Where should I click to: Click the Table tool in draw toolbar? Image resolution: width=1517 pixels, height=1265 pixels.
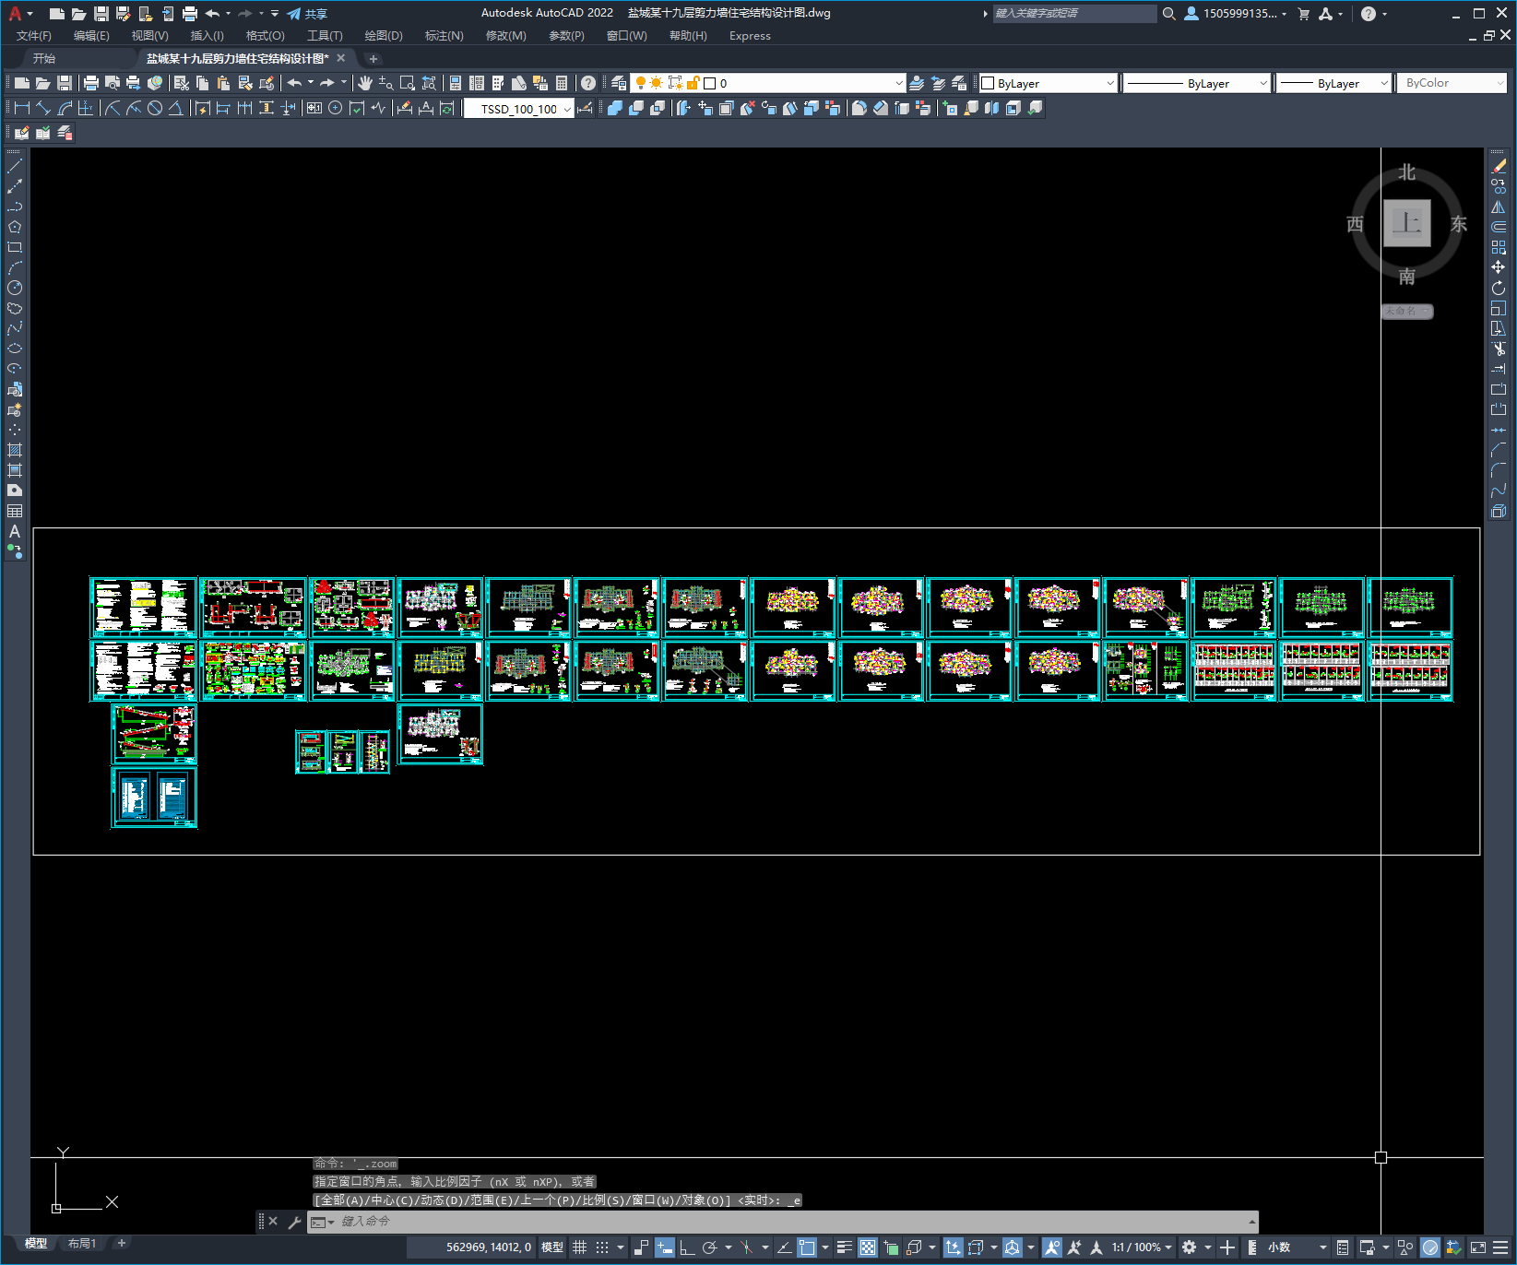(x=15, y=511)
